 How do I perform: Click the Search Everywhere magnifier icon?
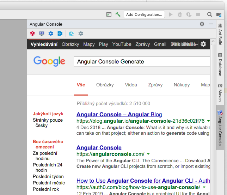(210, 14)
